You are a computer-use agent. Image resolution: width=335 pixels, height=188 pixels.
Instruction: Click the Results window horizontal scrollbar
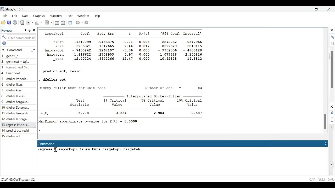point(183,136)
